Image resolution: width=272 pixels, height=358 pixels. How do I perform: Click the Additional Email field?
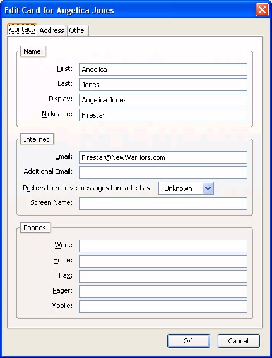pos(163,173)
